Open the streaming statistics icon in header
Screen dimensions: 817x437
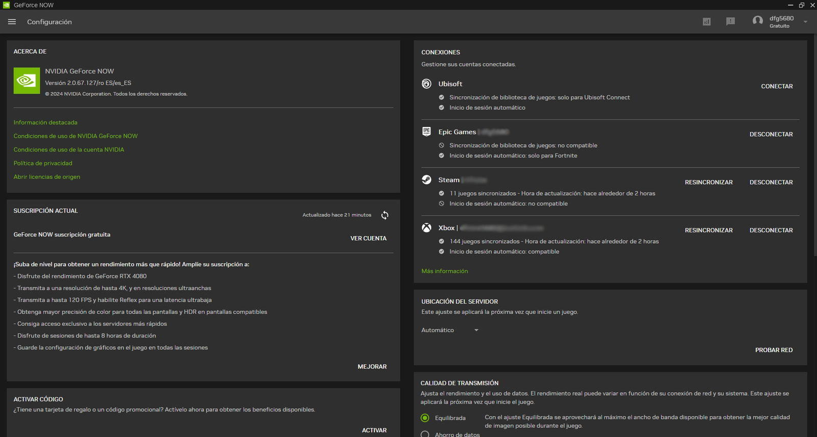click(707, 21)
